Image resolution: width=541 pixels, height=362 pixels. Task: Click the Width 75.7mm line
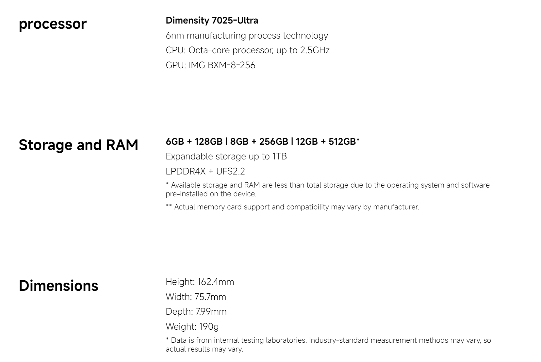[x=196, y=297]
